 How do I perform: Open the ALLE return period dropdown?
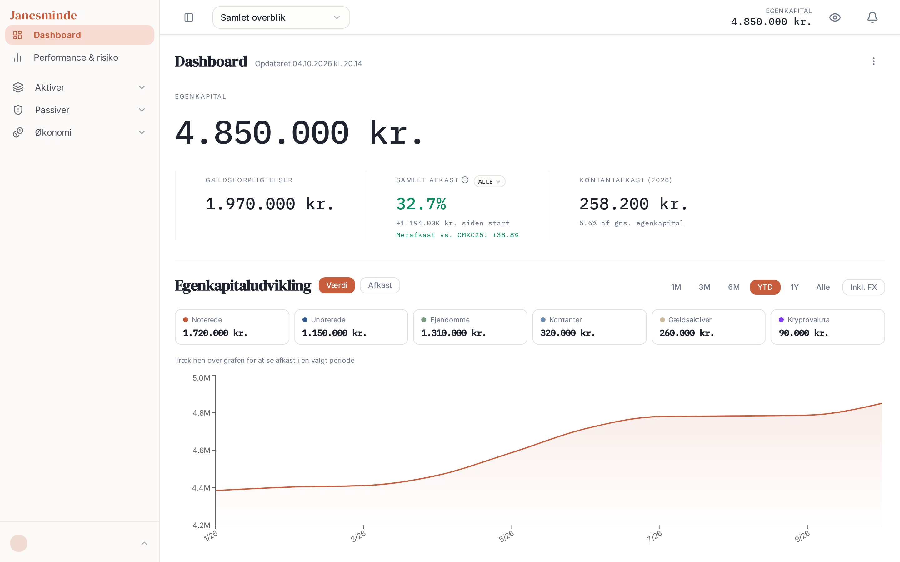click(489, 181)
